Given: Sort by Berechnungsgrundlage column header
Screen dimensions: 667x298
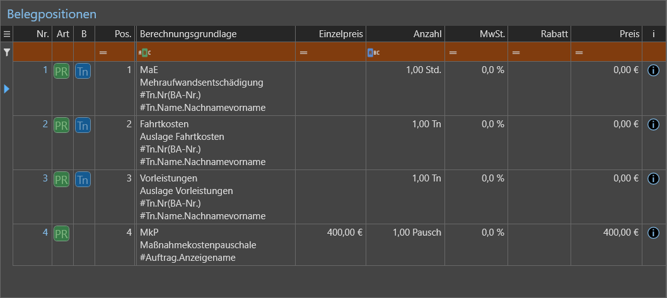Looking at the screenshot, I should click(x=188, y=34).
